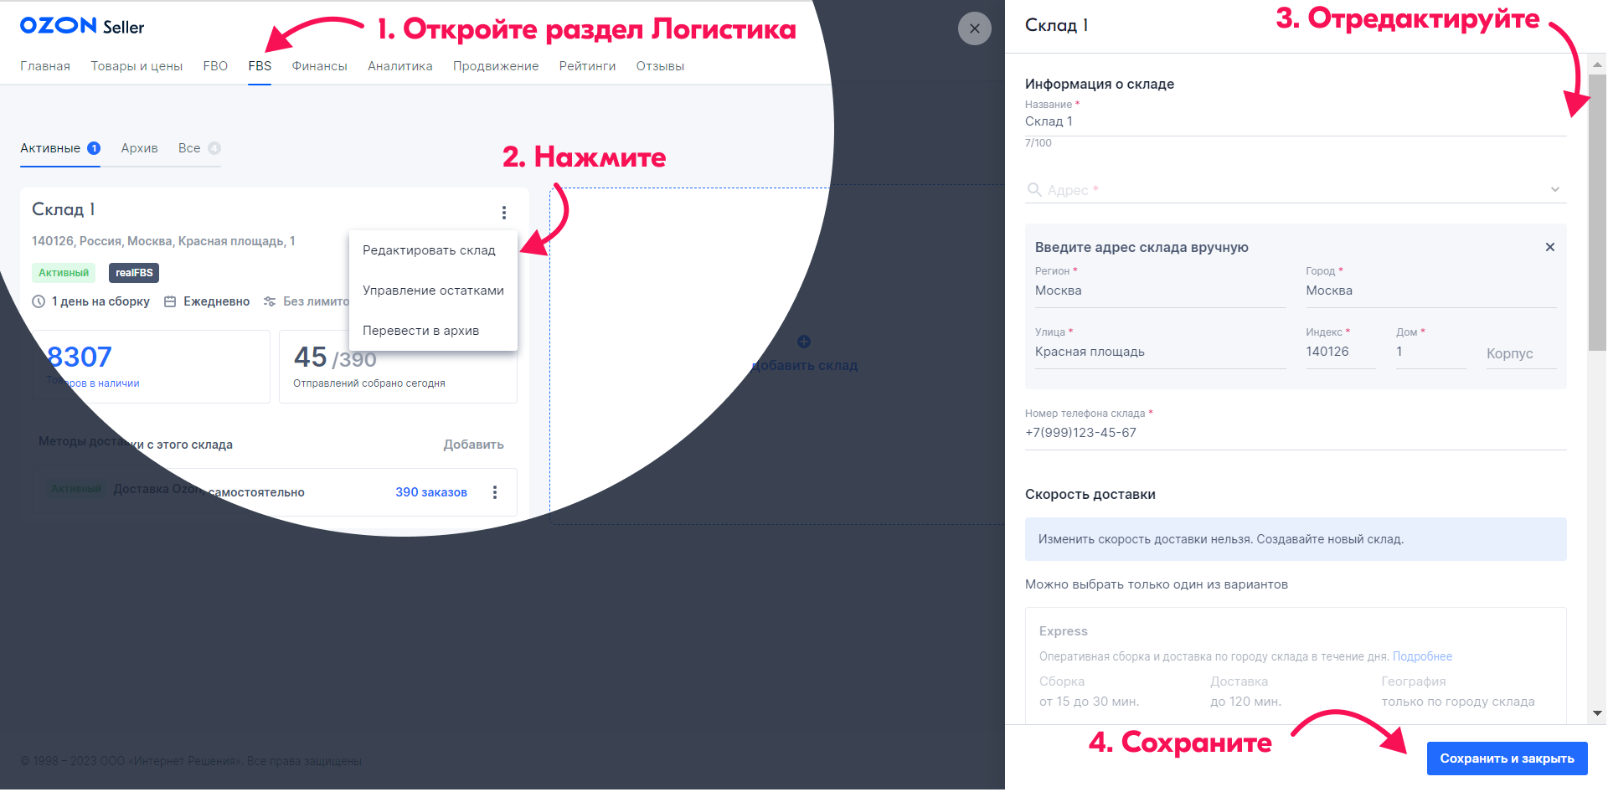1608x792 pixels.
Task: Click Сохранить и закрыть button
Action: click(x=1507, y=759)
